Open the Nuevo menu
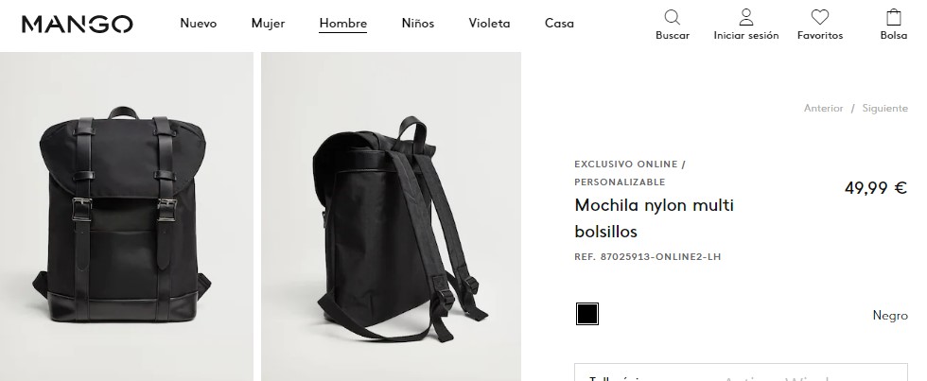This screenshot has height=381, width=927. [x=198, y=24]
